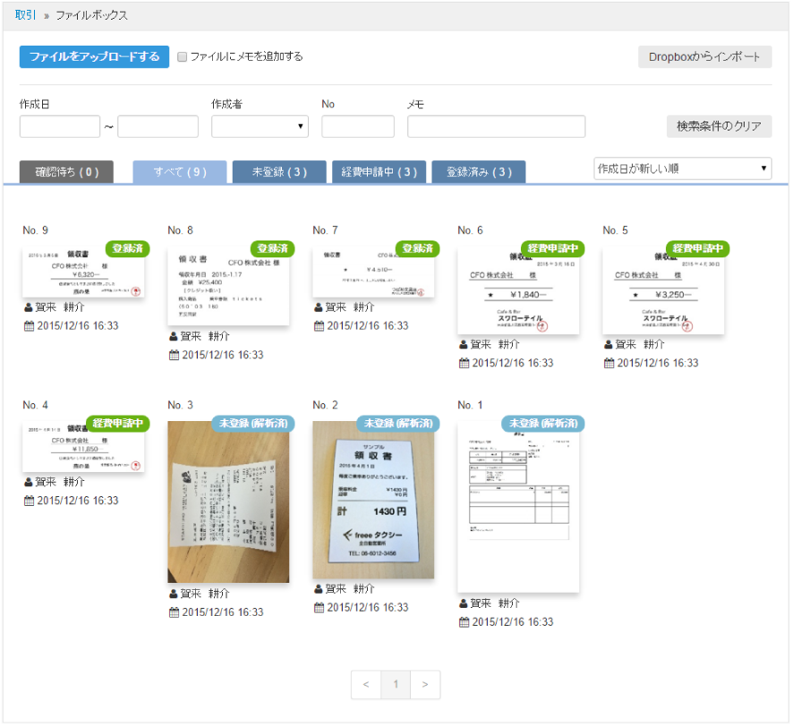Open the 登録済み (3) tab
The height and width of the screenshot is (725, 792).
click(478, 173)
